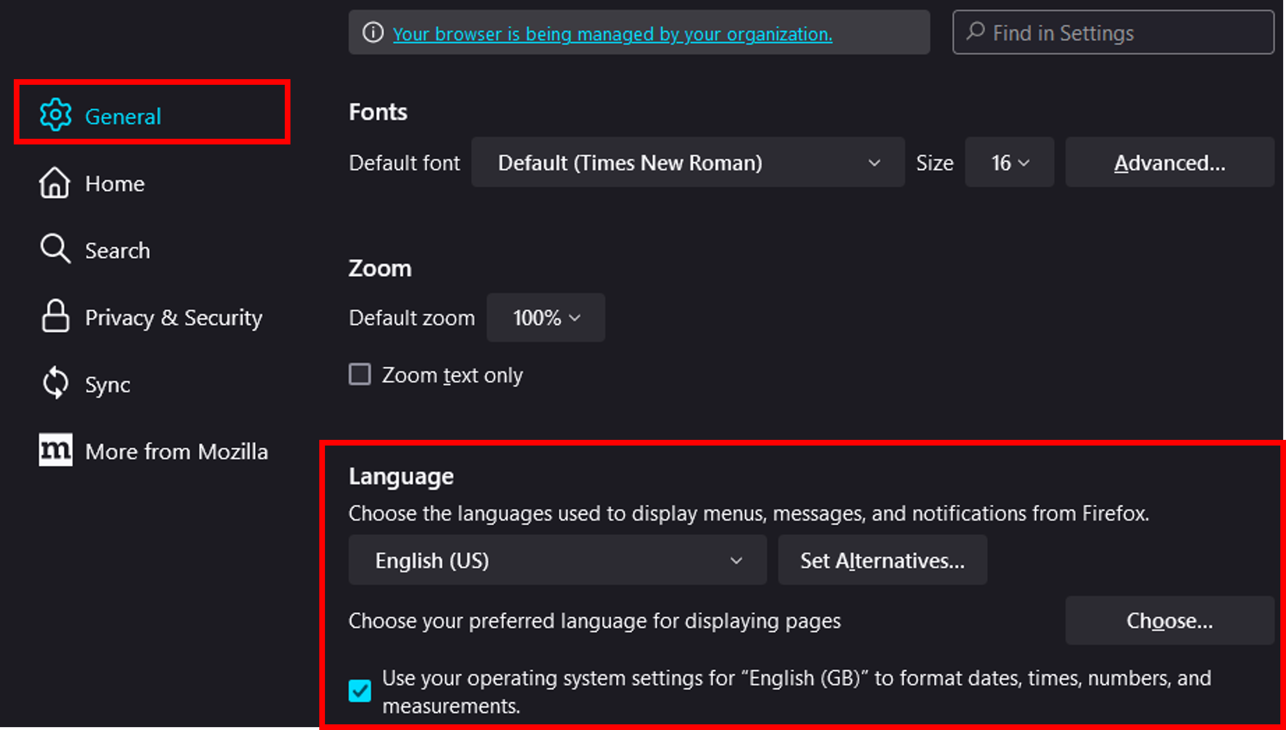Click the Sync arrows icon
The width and height of the screenshot is (1286, 730).
pyautogui.click(x=55, y=383)
